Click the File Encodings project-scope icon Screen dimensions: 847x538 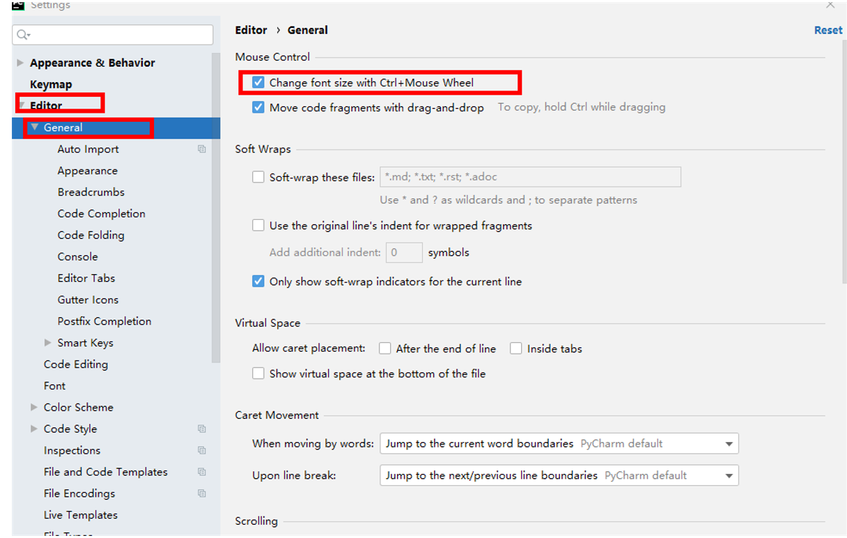pos(202,493)
